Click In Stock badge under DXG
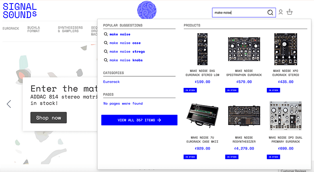This screenshot has height=172, width=314. point(190,90)
